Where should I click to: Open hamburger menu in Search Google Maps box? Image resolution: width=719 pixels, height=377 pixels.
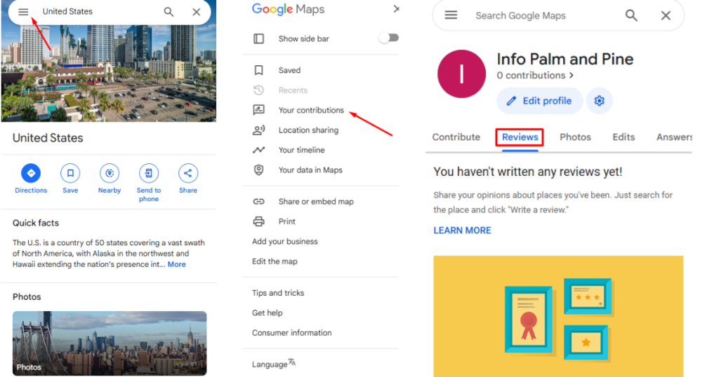point(451,15)
